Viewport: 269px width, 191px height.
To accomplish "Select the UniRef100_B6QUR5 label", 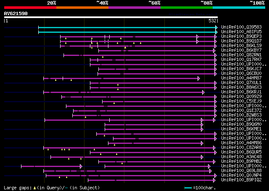I will [241, 152].
